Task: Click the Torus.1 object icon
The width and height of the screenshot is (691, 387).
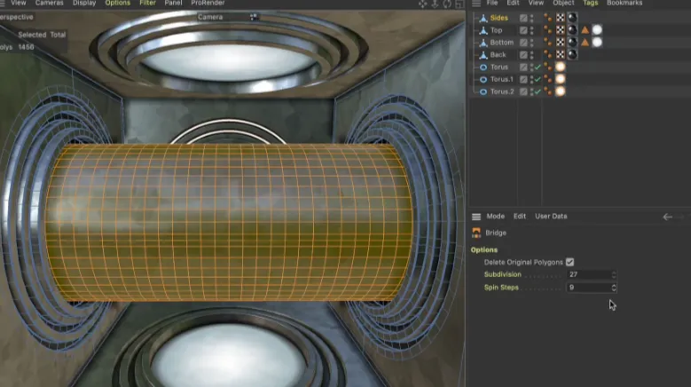Action: [483, 79]
